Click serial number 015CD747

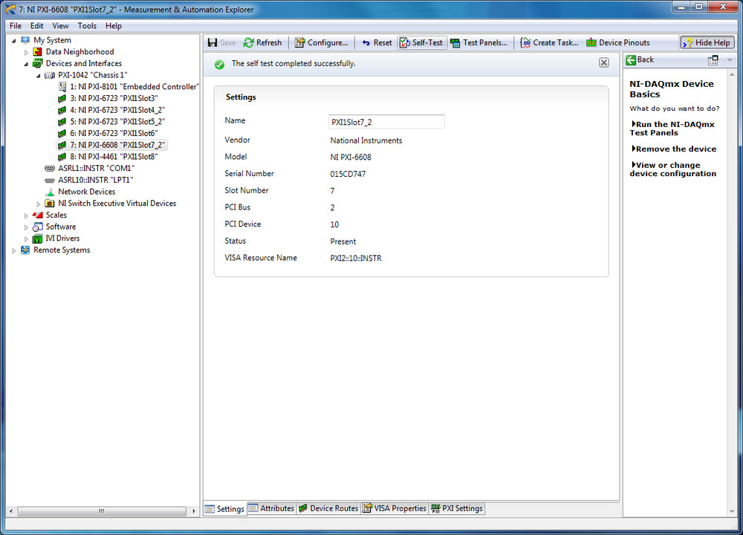pyautogui.click(x=348, y=174)
